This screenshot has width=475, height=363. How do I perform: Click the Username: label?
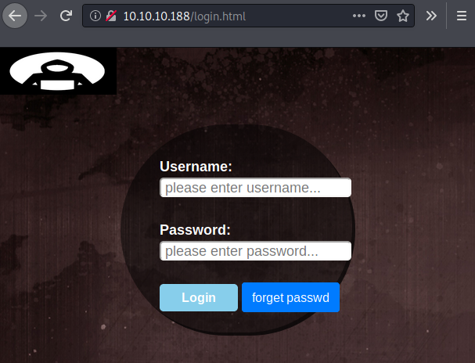pyautogui.click(x=196, y=167)
